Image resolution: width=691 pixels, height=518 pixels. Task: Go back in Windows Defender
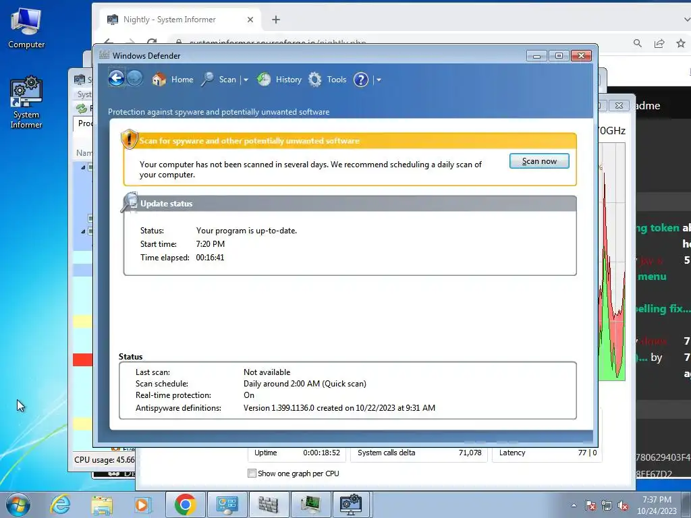116,79
